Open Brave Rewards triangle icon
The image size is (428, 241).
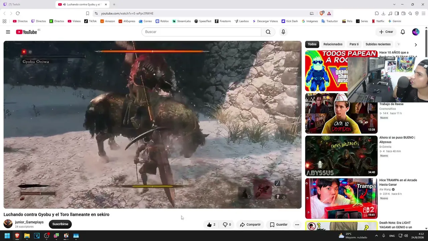coord(329,13)
